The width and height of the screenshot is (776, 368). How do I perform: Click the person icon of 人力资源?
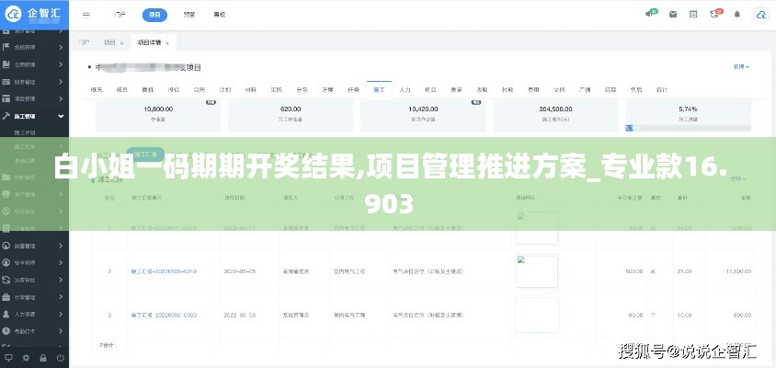6,314
